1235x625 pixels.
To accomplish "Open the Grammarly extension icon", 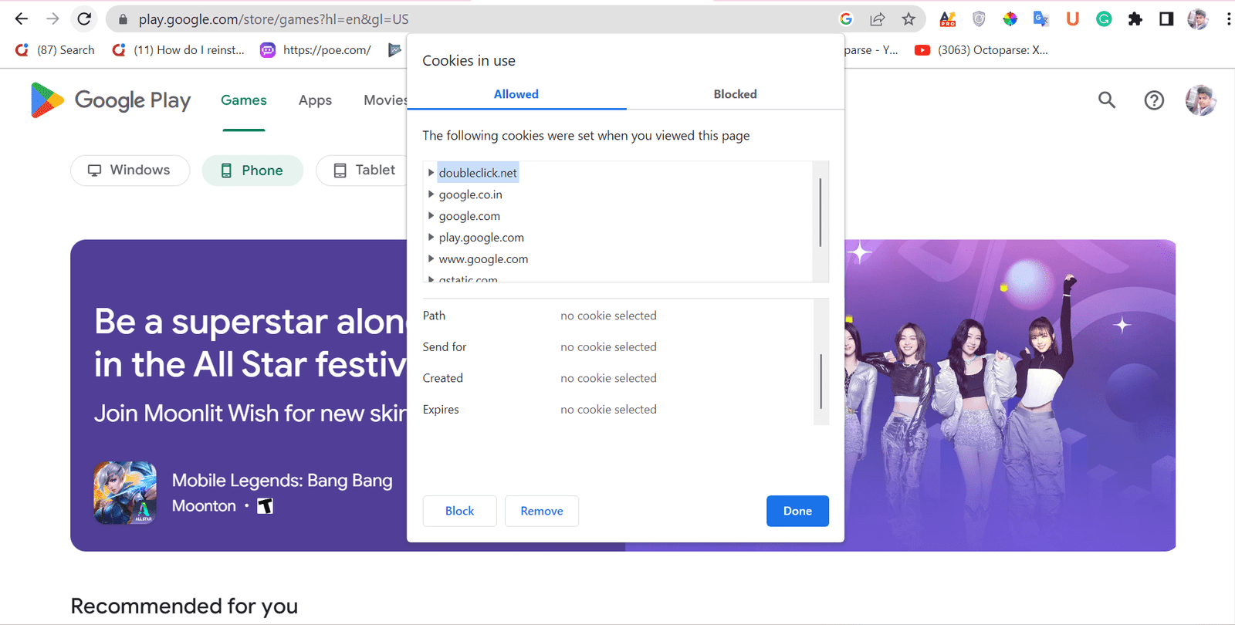I will pyautogui.click(x=1104, y=19).
